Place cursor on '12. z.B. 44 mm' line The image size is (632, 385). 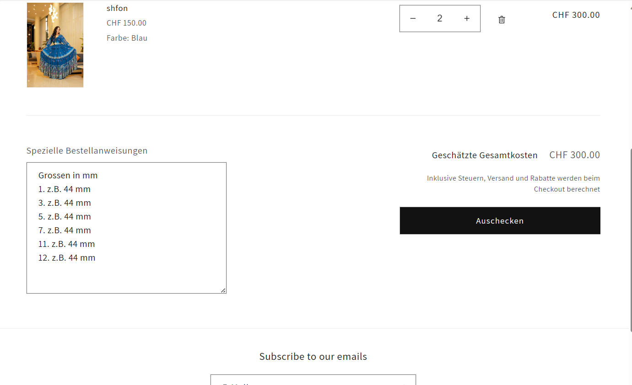point(67,258)
